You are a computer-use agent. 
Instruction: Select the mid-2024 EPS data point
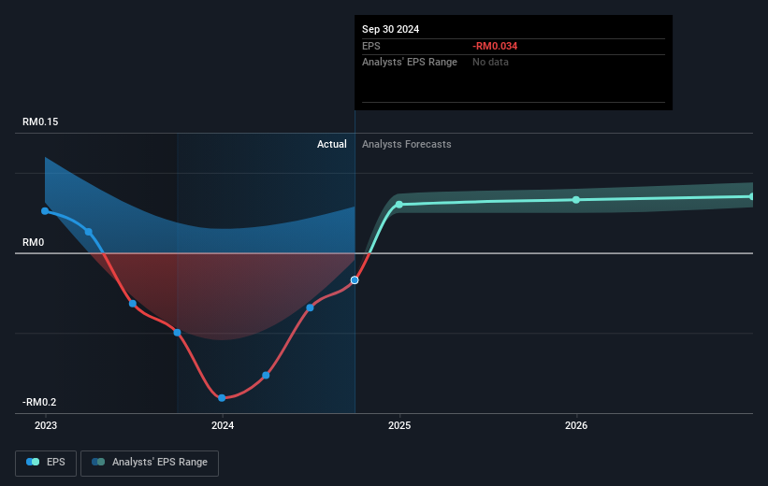pyautogui.click(x=310, y=307)
